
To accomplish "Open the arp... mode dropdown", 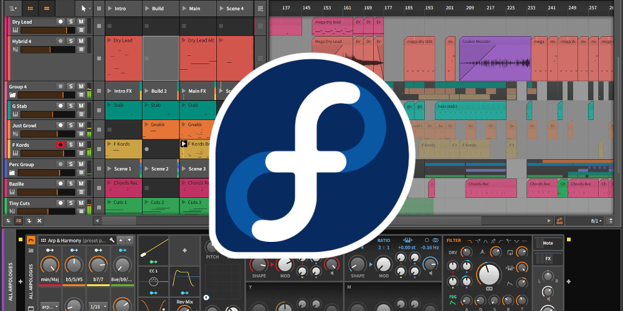I will click(x=50, y=306).
